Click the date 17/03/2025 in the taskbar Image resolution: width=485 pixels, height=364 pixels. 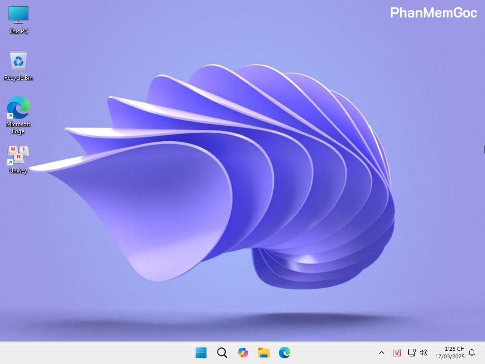click(450, 356)
